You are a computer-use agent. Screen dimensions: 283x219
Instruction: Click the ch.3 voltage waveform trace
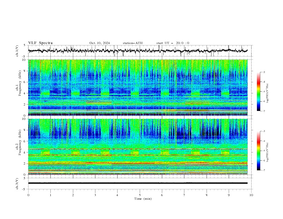138,183
